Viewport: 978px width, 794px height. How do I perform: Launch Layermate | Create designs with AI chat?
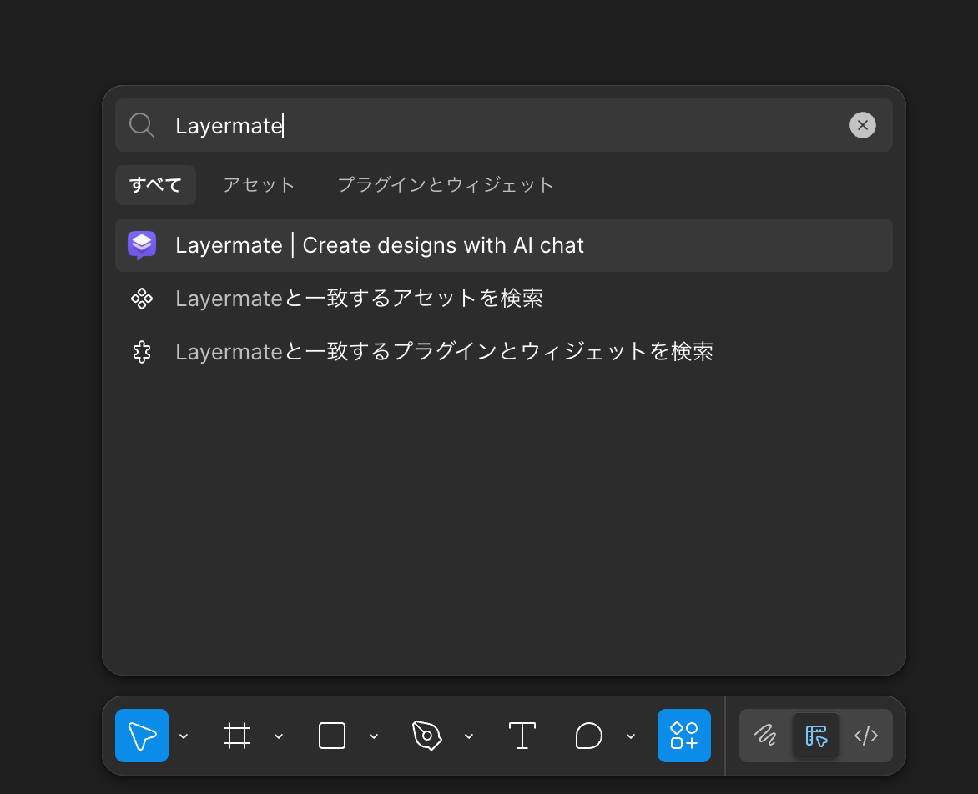[x=379, y=244]
